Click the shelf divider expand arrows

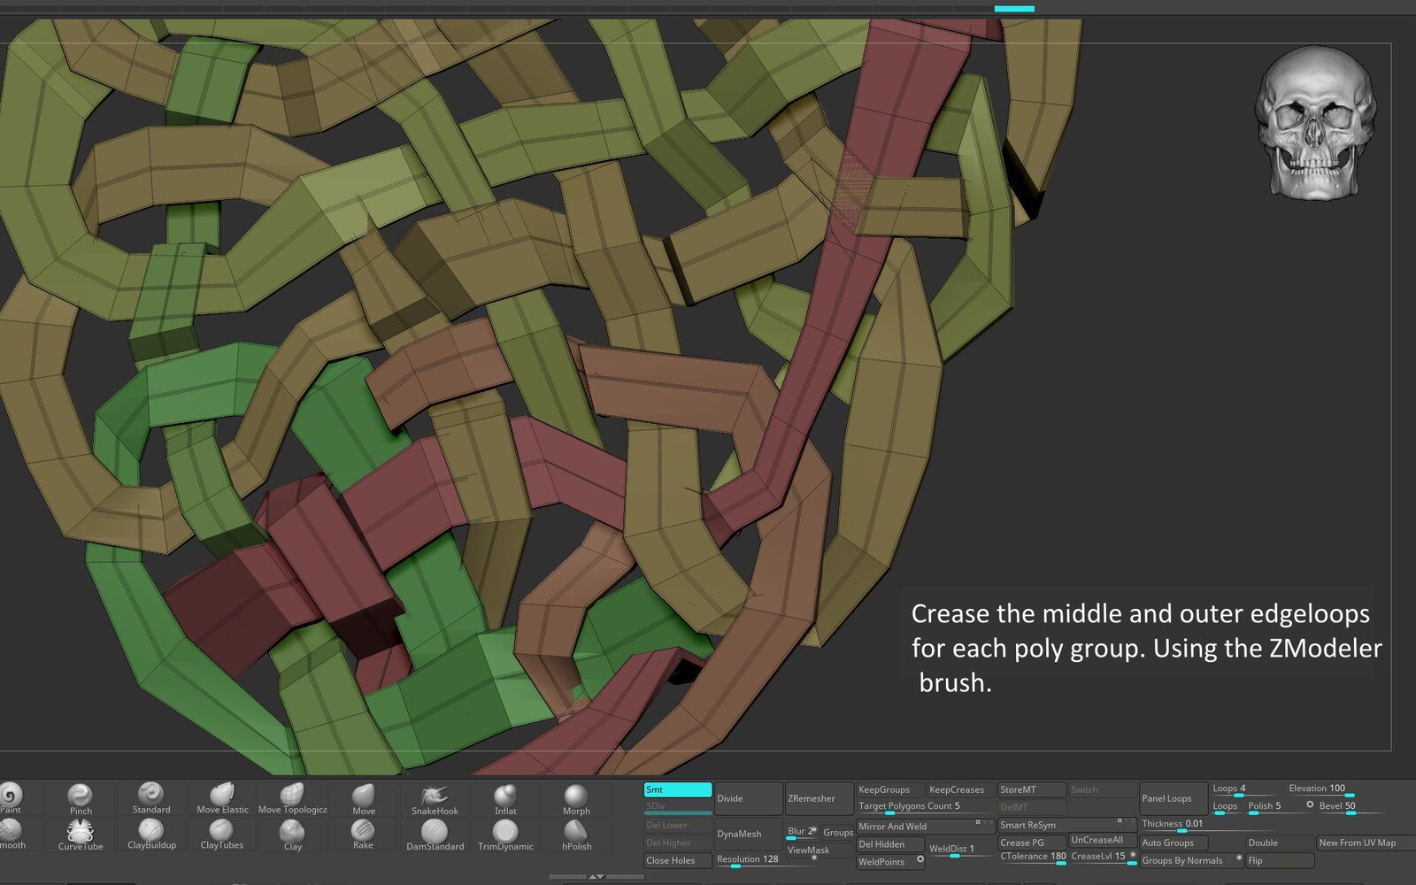[x=596, y=876]
